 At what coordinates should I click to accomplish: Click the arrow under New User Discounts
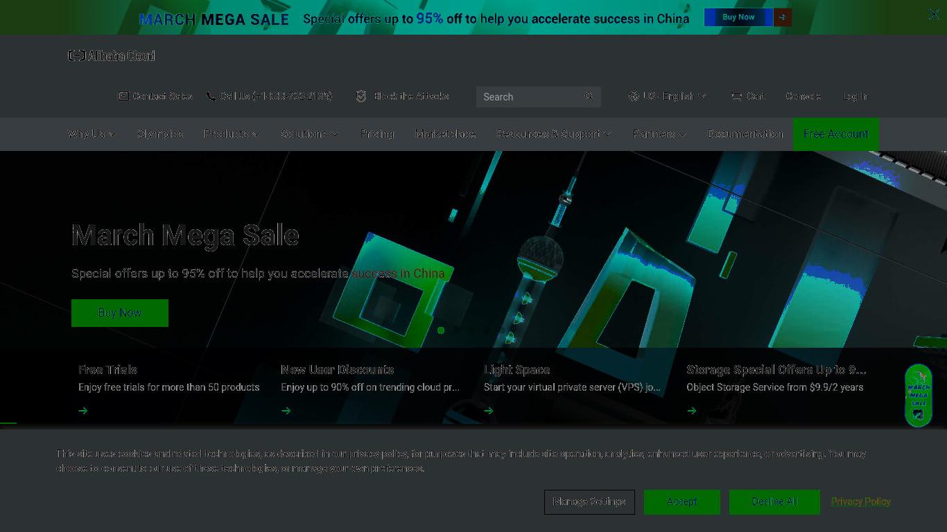[x=286, y=411]
